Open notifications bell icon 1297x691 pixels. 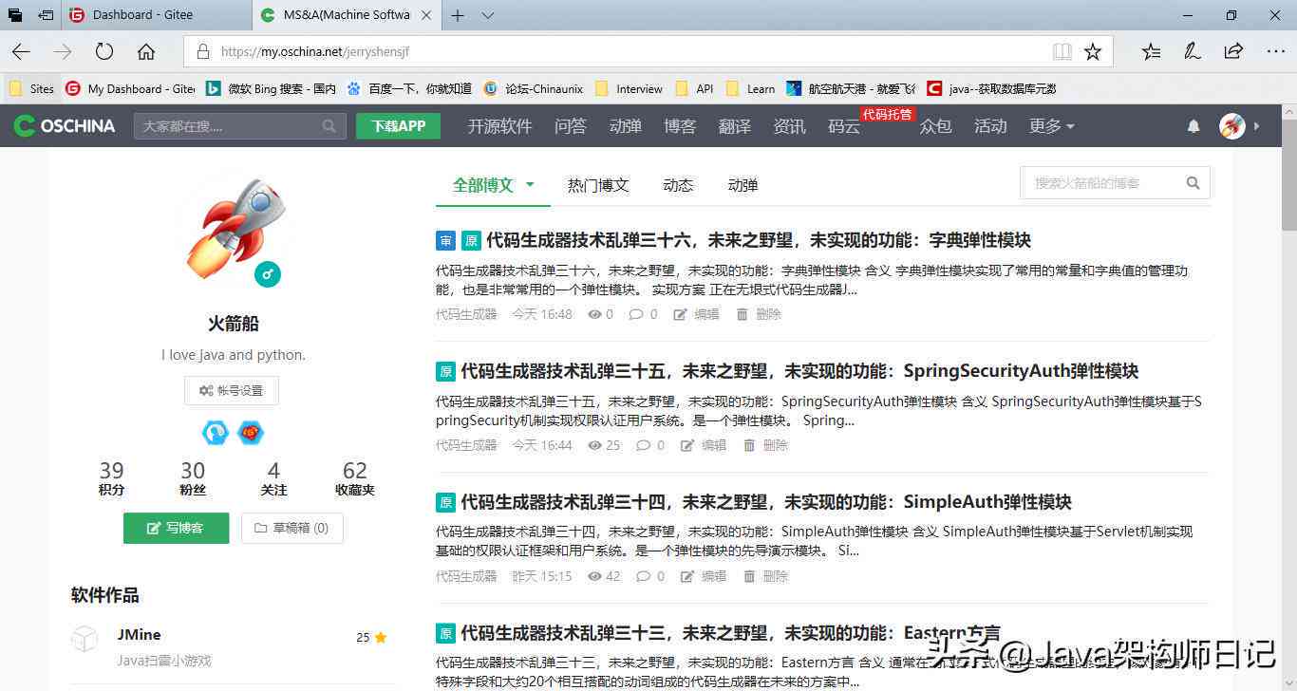click(1194, 126)
